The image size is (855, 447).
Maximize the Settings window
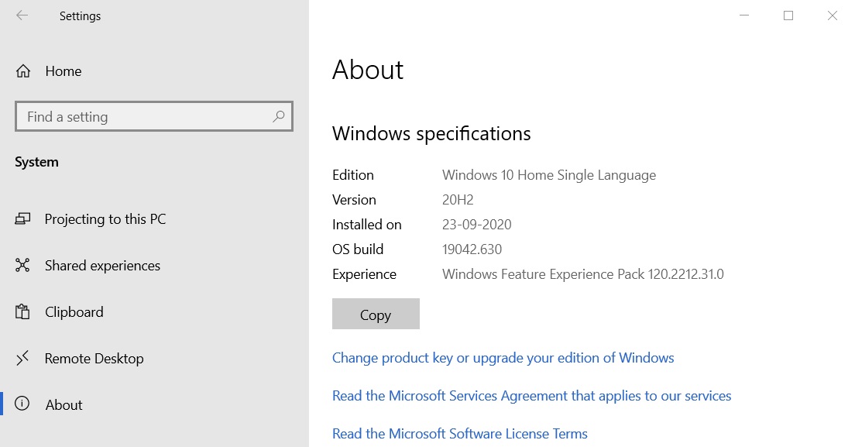tap(788, 15)
